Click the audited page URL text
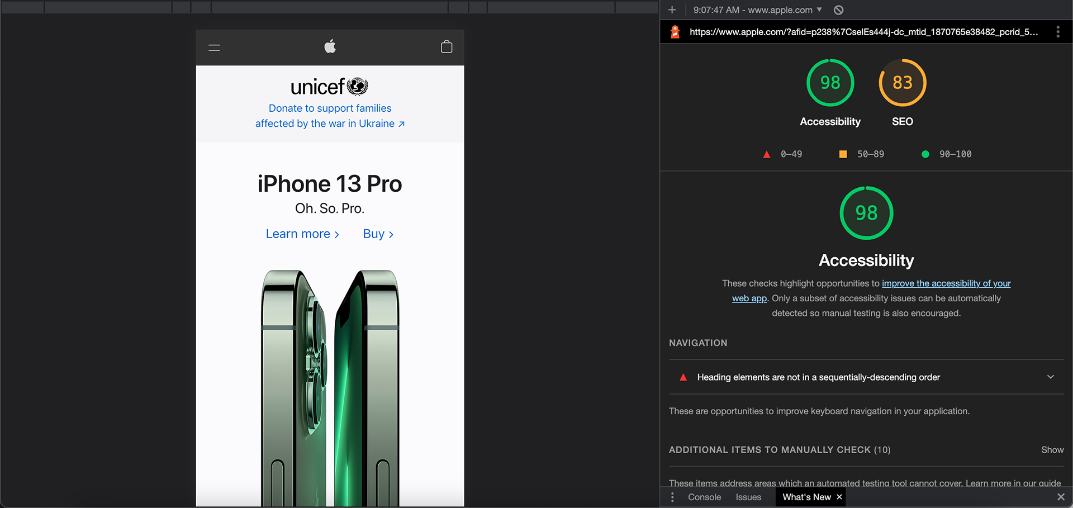The image size is (1073, 508). point(863,32)
